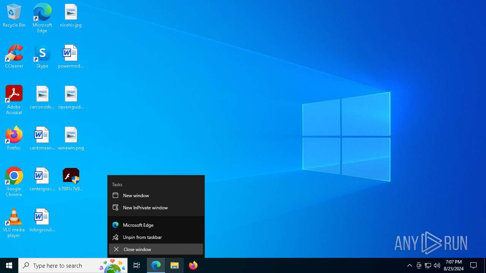The height and width of the screenshot is (273, 486).
Task: Click the Edge icon in the taskbar
Action: coord(156,265)
